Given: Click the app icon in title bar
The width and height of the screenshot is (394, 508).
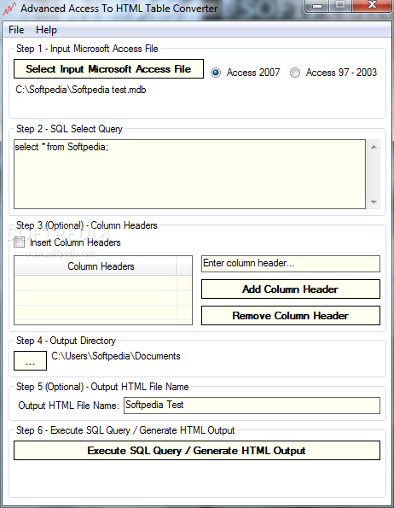Looking at the screenshot, I should [x=9, y=9].
